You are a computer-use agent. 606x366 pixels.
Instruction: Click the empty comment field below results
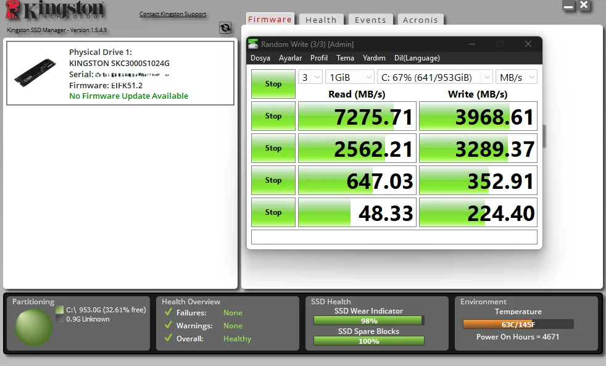point(394,237)
